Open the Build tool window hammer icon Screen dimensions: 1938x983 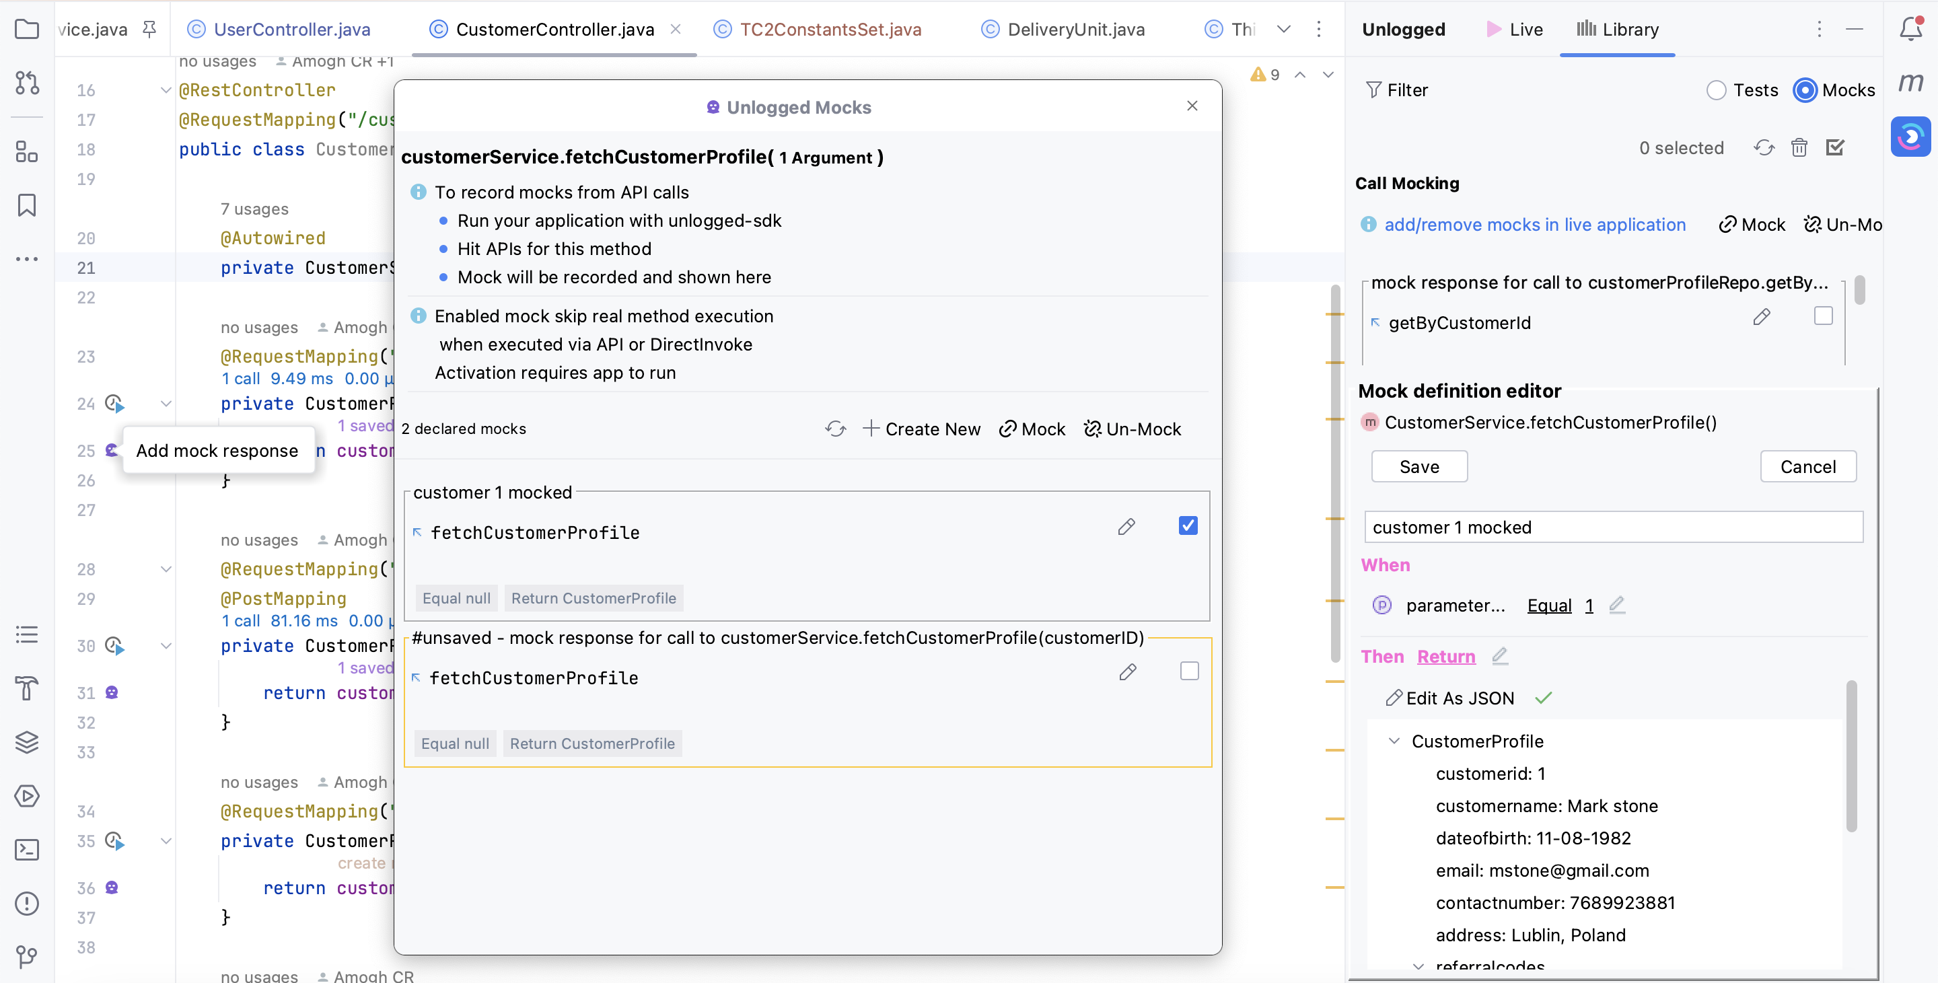(27, 688)
